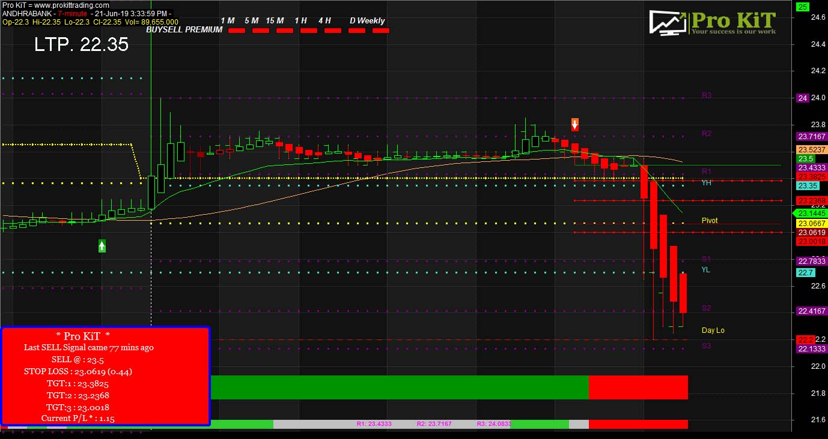This screenshot has height=439, width=828.
Task: Click the green-red sentiment progress bar
Action: [x=451, y=387]
